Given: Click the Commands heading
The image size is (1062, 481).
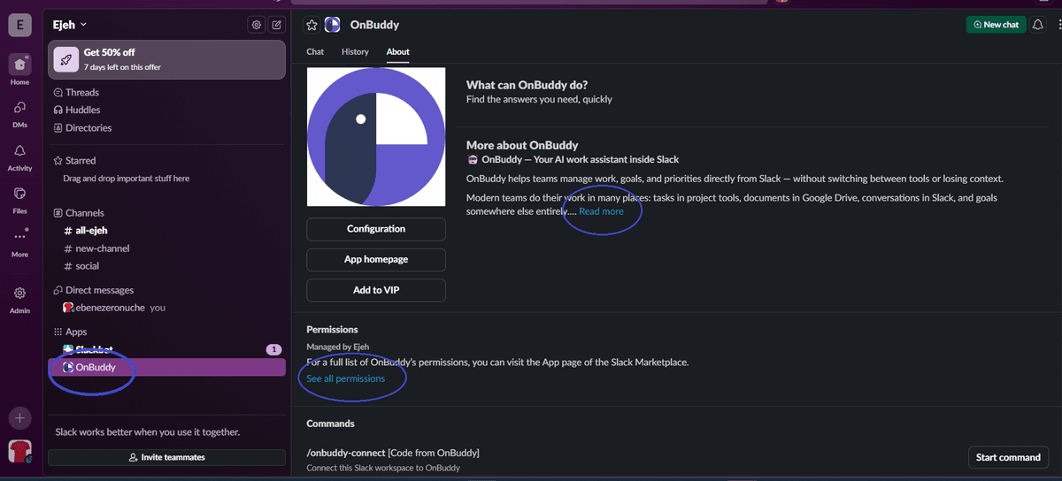Looking at the screenshot, I should [x=330, y=424].
